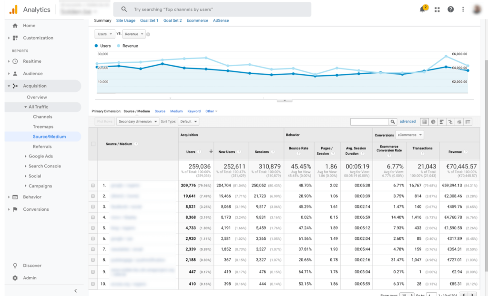488x296 pixels.
Task: Switch table to pie chart view
Action: coord(433,122)
